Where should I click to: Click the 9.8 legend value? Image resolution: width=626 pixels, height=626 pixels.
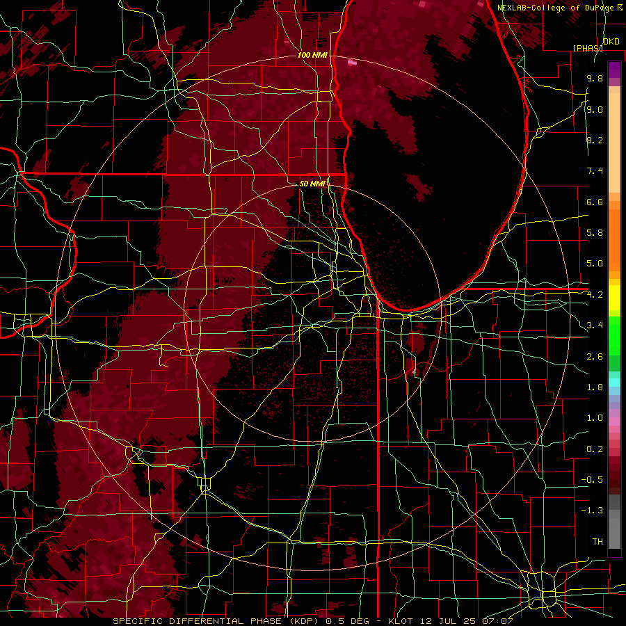595,78
